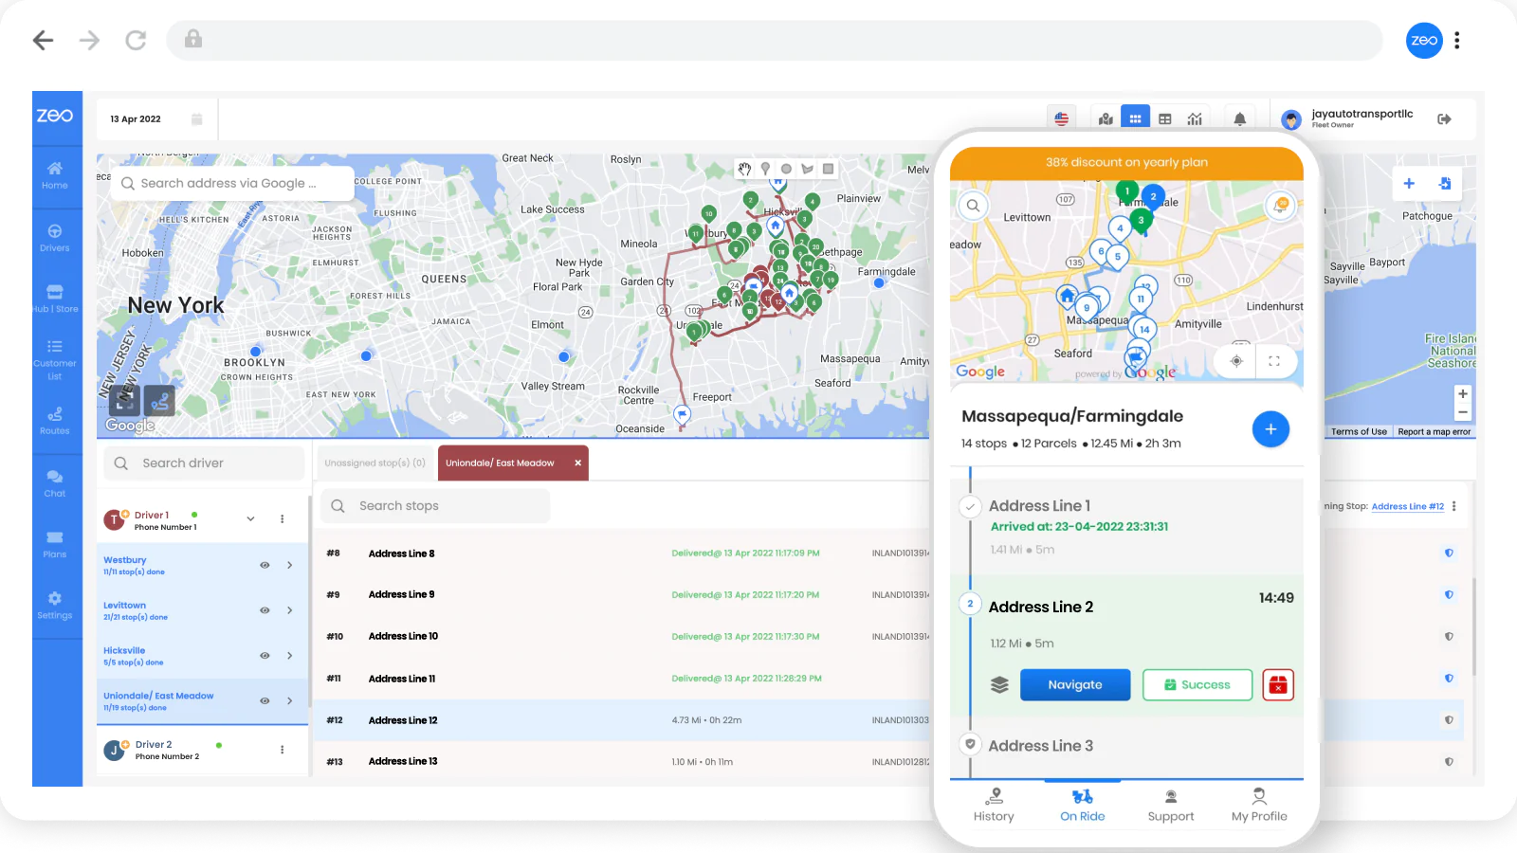This screenshot has height=853, width=1517.
Task: Select the circle draw tool on the map
Action: [786, 169]
